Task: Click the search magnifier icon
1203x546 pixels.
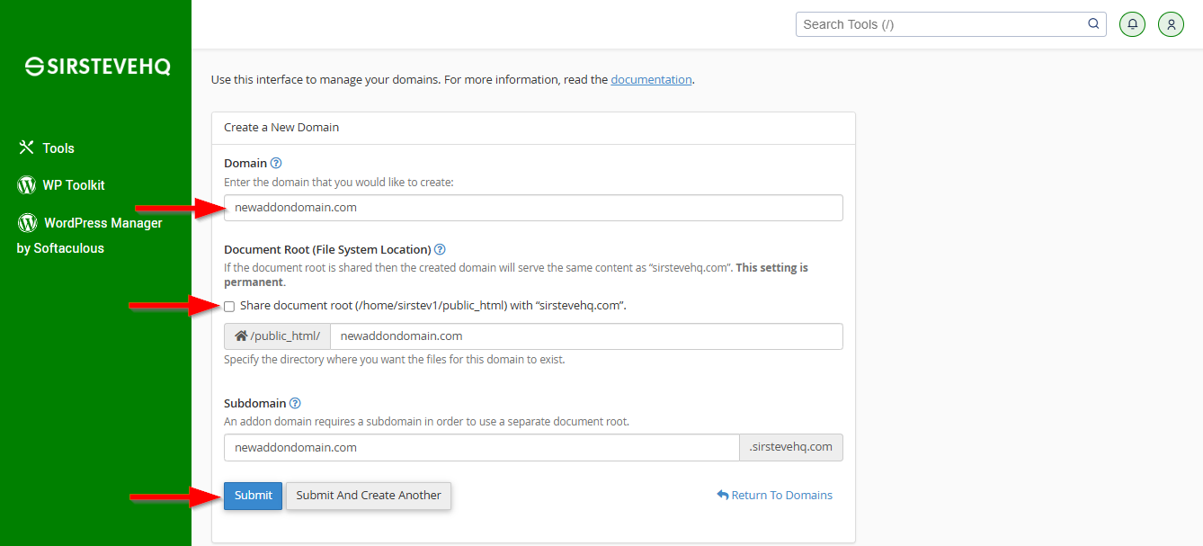Action: pos(1093,24)
